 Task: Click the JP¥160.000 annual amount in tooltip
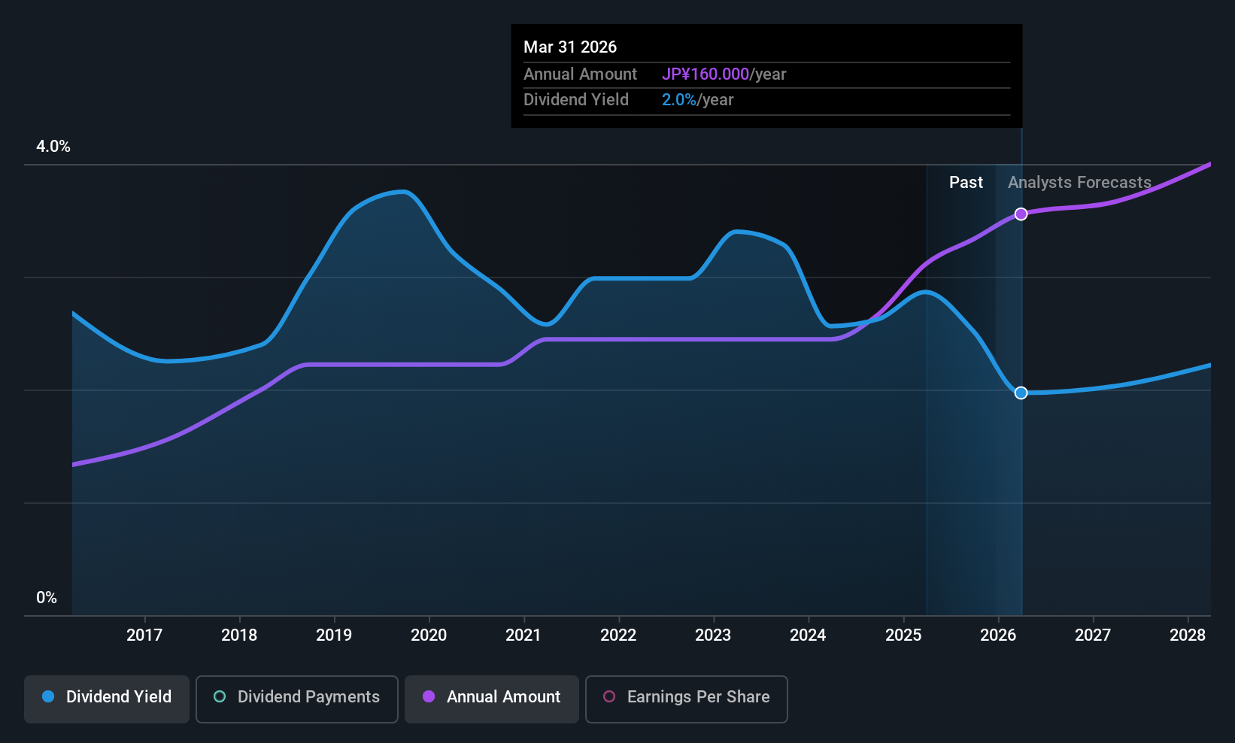705,74
